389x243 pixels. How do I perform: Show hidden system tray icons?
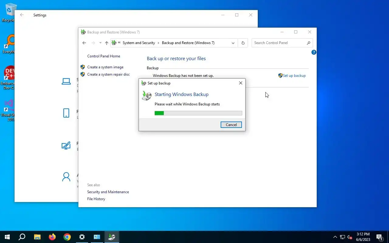click(x=335, y=237)
